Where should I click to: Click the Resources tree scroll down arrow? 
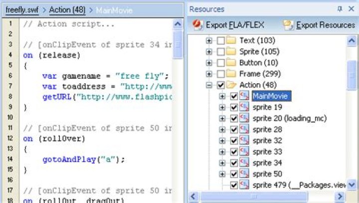click(352, 185)
